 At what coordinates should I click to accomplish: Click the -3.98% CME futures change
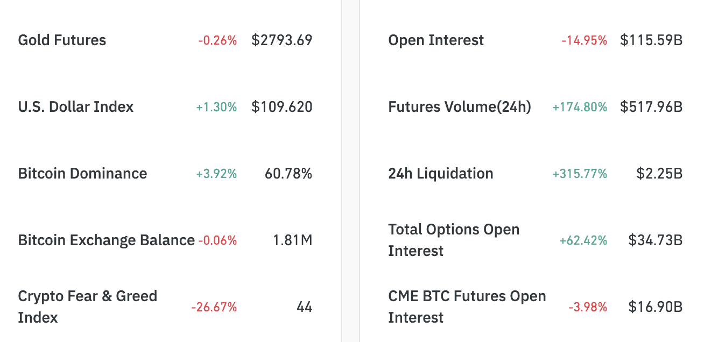(x=588, y=308)
